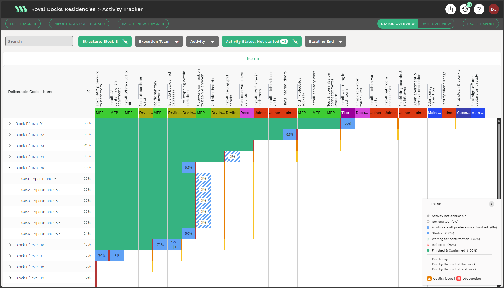The image size is (504, 288).
Task: Open the sync notifications icon
Action: (465, 9)
